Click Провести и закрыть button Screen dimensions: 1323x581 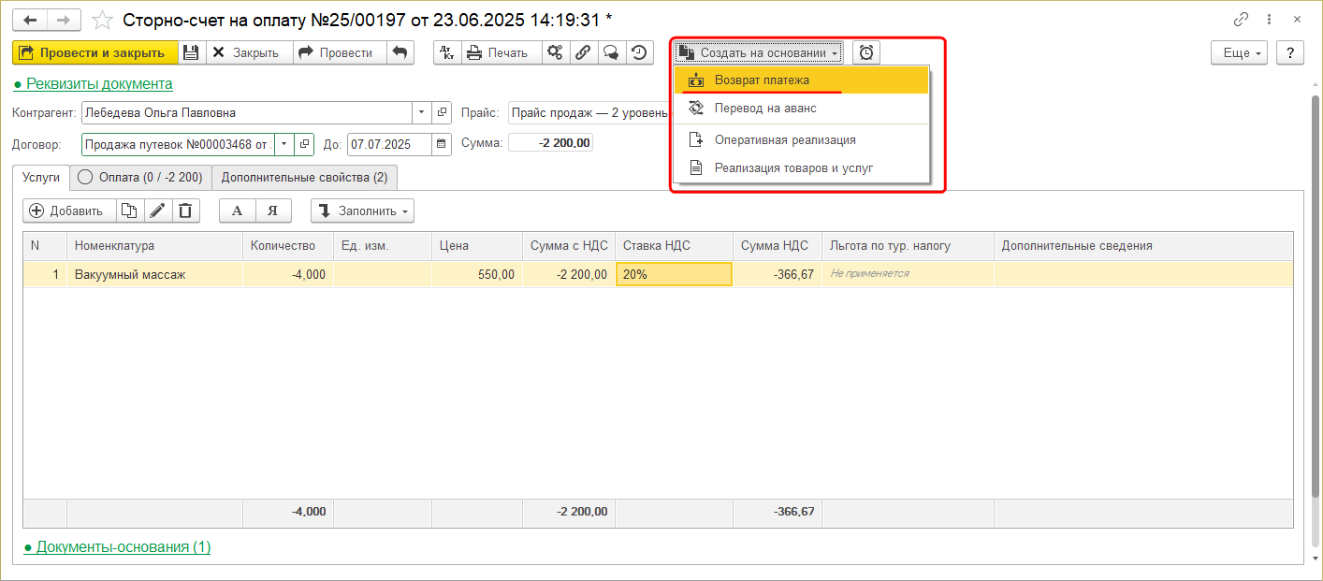tap(95, 52)
